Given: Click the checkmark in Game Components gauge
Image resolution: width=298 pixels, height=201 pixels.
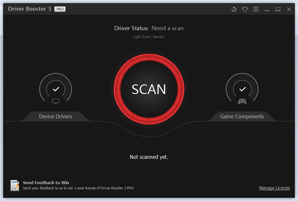Looking at the screenshot, I should [x=242, y=89].
